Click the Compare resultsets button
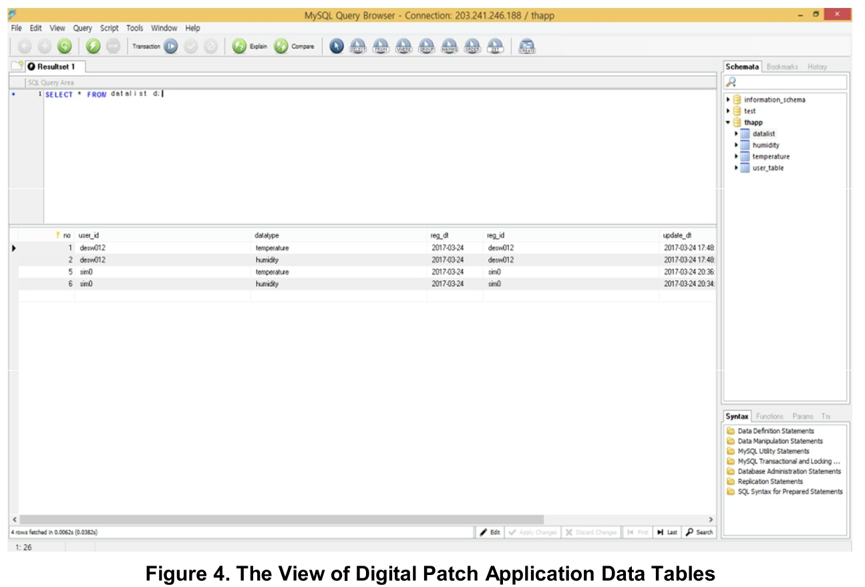 pos(295,46)
